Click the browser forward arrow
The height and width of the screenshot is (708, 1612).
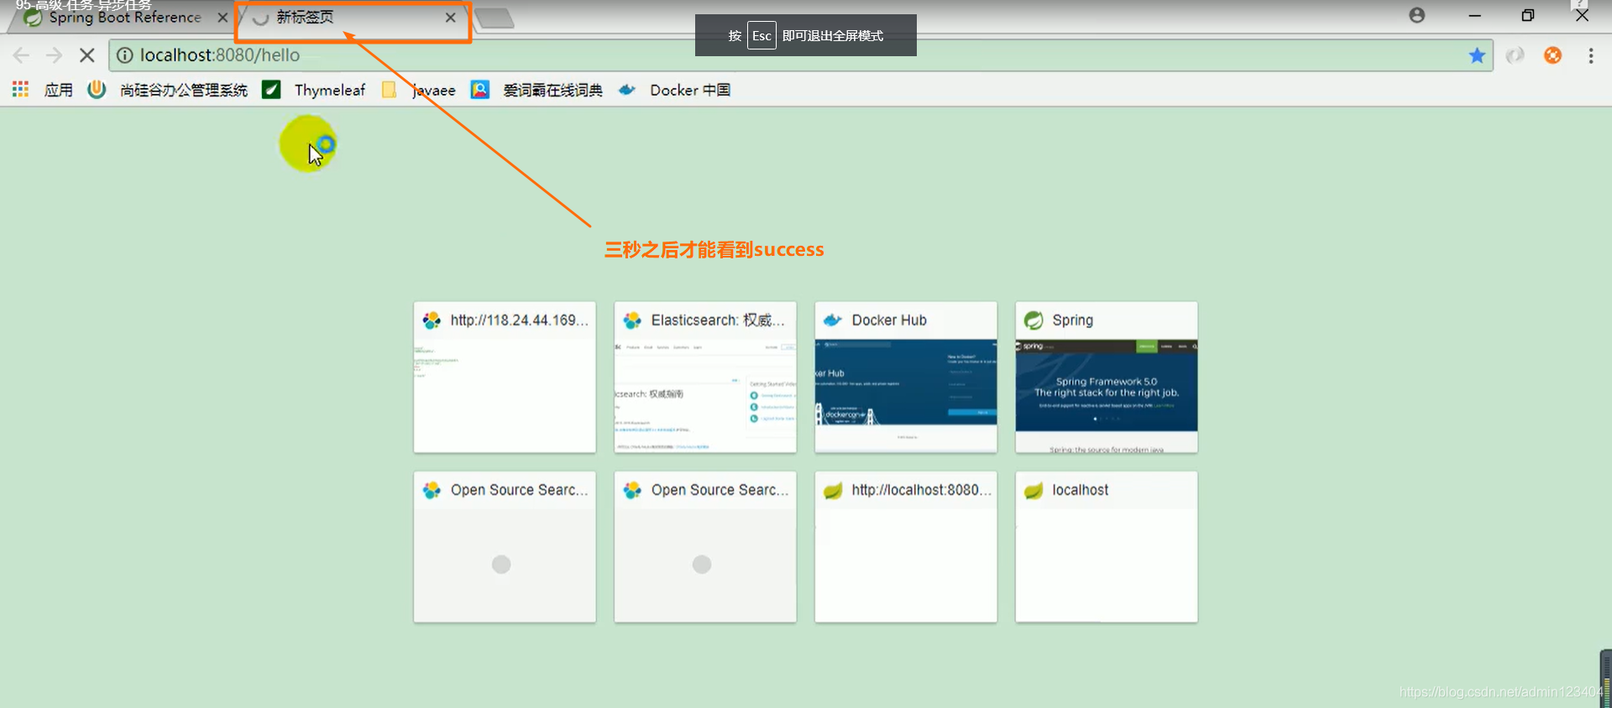tap(54, 55)
